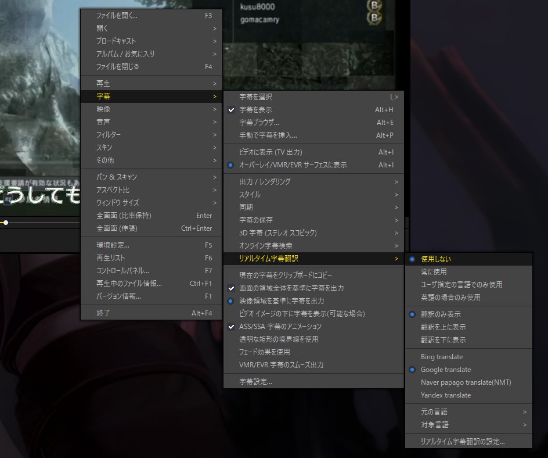Open リアルタイム字幕翻訳の設定... entry

pyautogui.click(x=468, y=442)
